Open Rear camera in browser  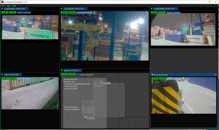[x=174, y=79]
